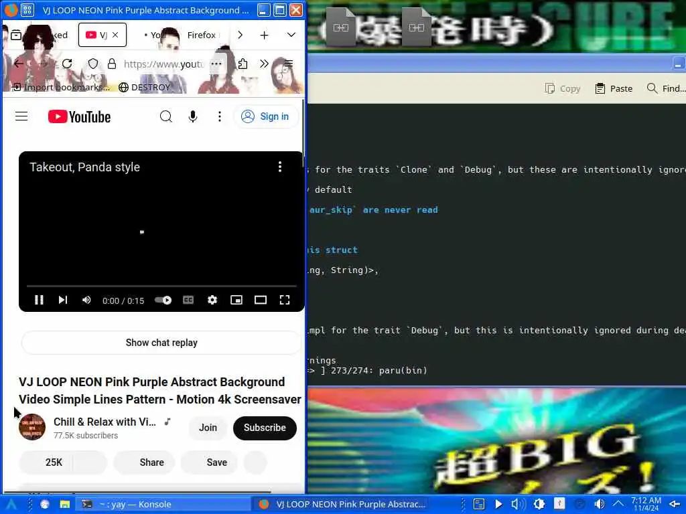Open the Firefox window menu icon in titlebar

[x=11, y=10]
